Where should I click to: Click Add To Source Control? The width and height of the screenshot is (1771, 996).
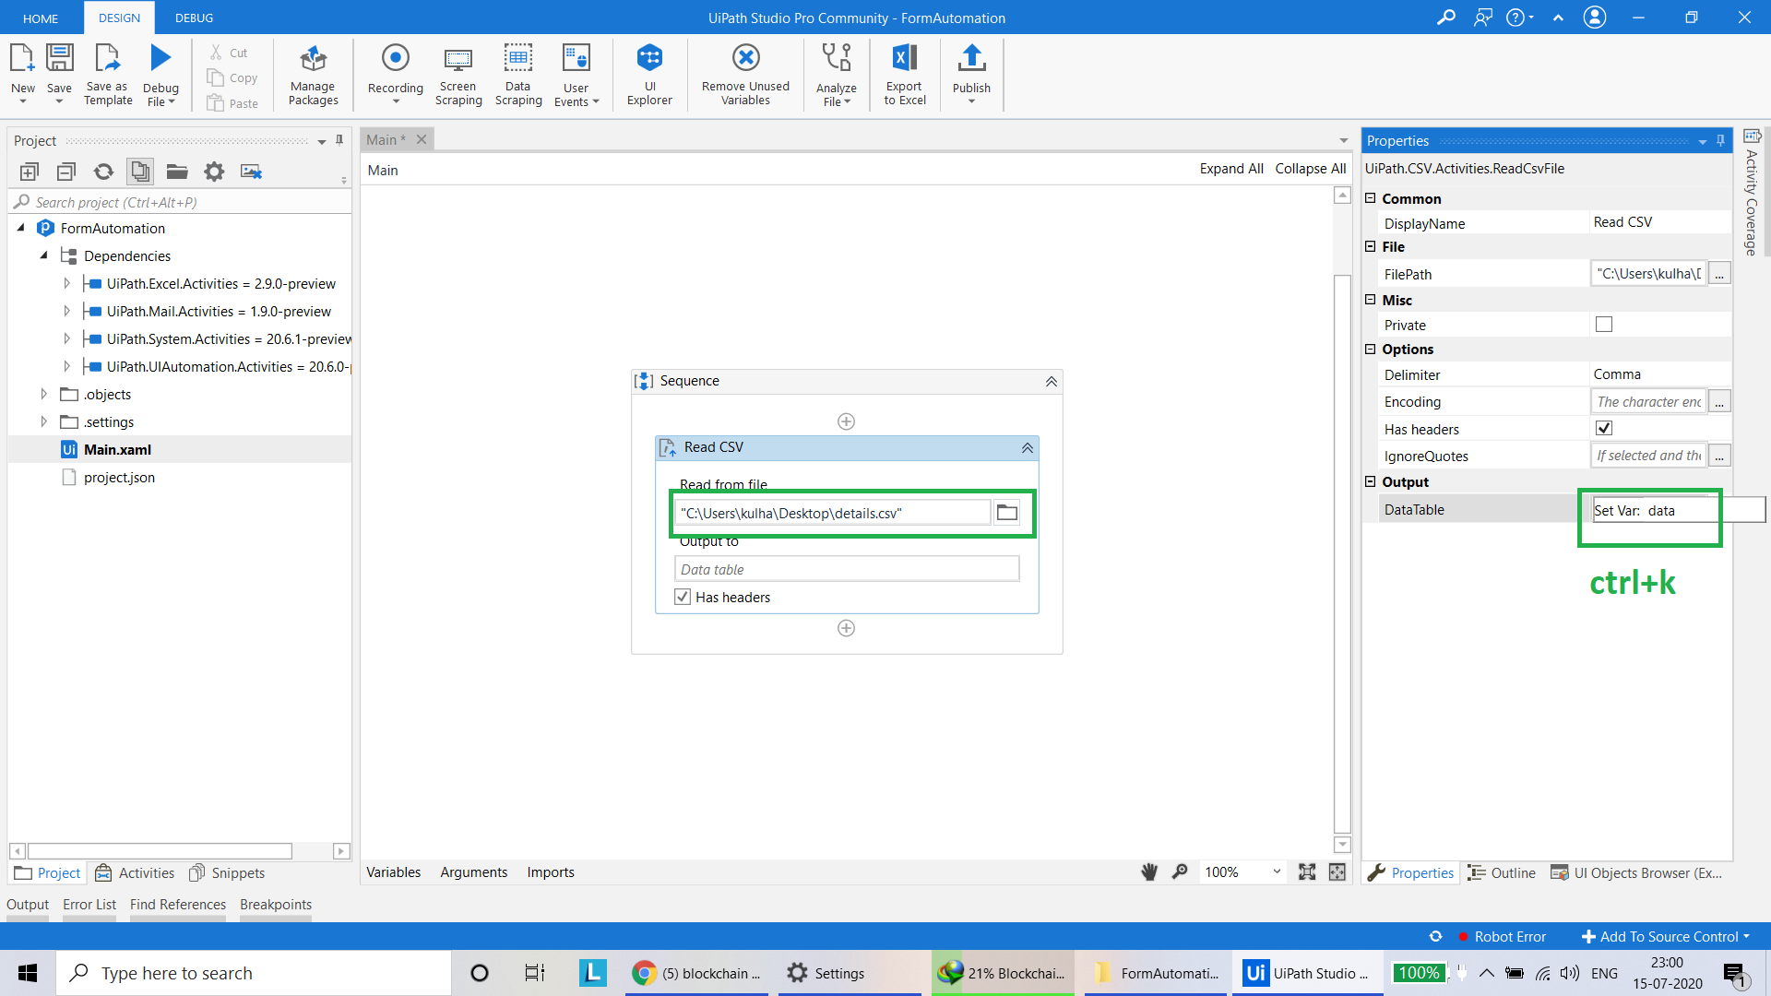click(x=1668, y=936)
